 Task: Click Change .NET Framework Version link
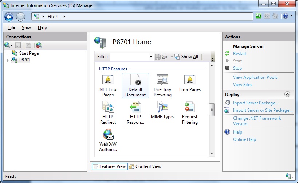(x=257, y=121)
